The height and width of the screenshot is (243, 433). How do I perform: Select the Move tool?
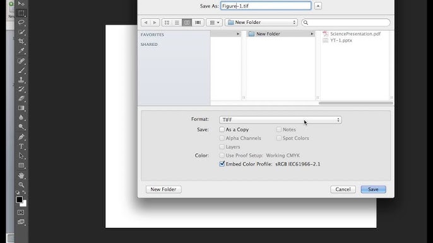(x=21, y=4)
